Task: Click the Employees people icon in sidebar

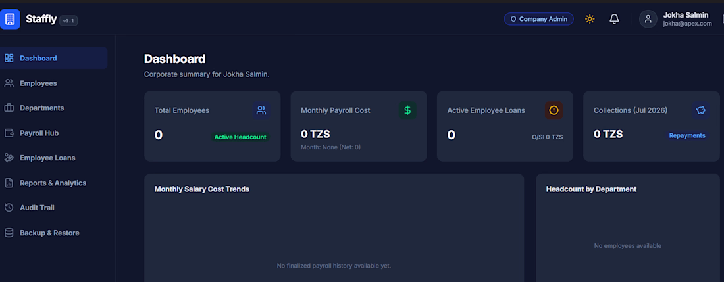Action: coord(9,83)
